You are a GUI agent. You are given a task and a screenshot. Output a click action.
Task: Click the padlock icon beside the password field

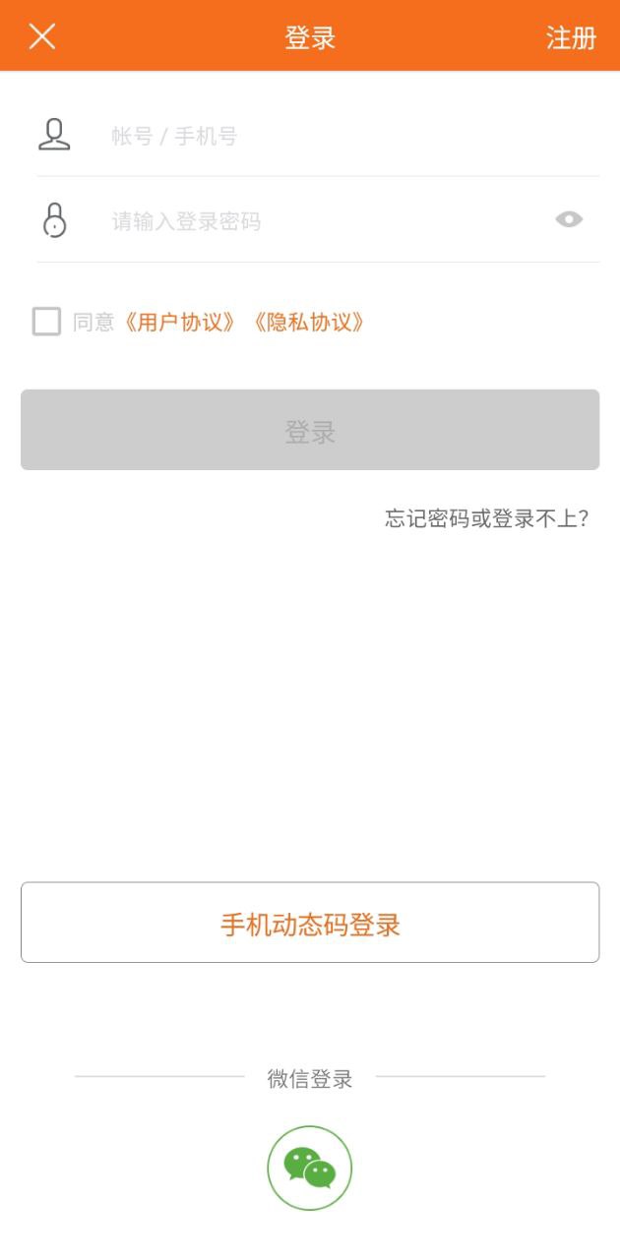(x=55, y=220)
